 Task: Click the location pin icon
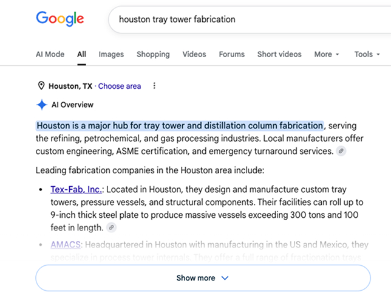point(41,86)
